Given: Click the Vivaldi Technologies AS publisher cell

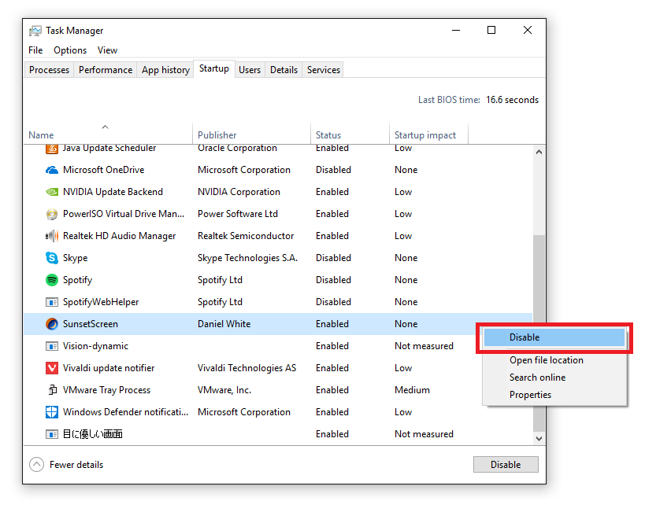Looking at the screenshot, I should click(x=247, y=368).
